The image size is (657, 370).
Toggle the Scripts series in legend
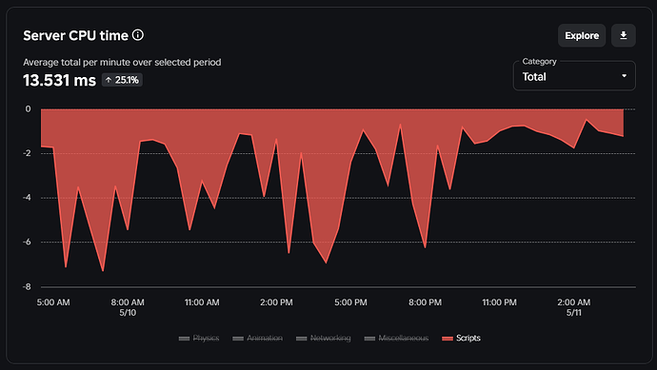click(461, 339)
